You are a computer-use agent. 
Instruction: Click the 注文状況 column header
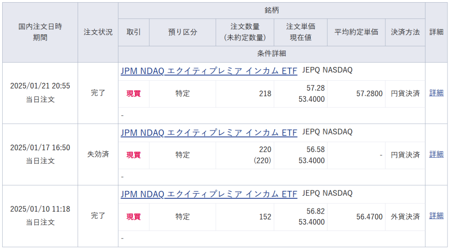(98, 32)
